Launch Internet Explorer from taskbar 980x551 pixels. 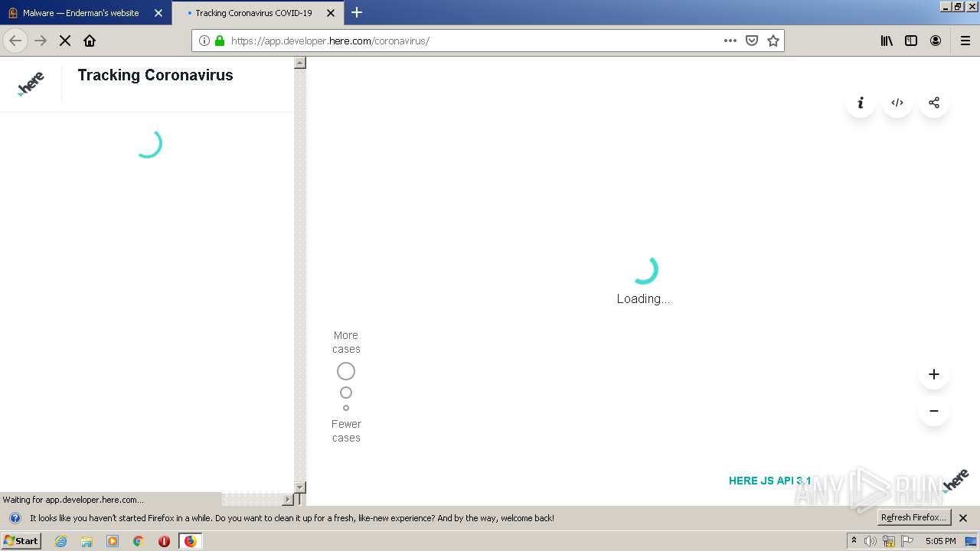pos(60,541)
